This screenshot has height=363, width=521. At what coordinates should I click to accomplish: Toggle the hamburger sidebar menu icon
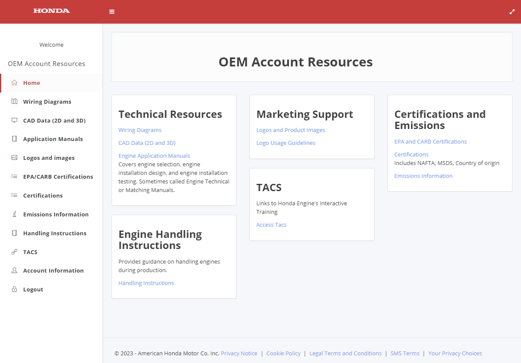pyautogui.click(x=112, y=12)
